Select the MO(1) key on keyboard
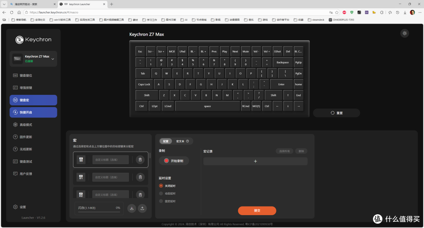The width and height of the screenshot is (424, 228). pyautogui.click(x=256, y=106)
